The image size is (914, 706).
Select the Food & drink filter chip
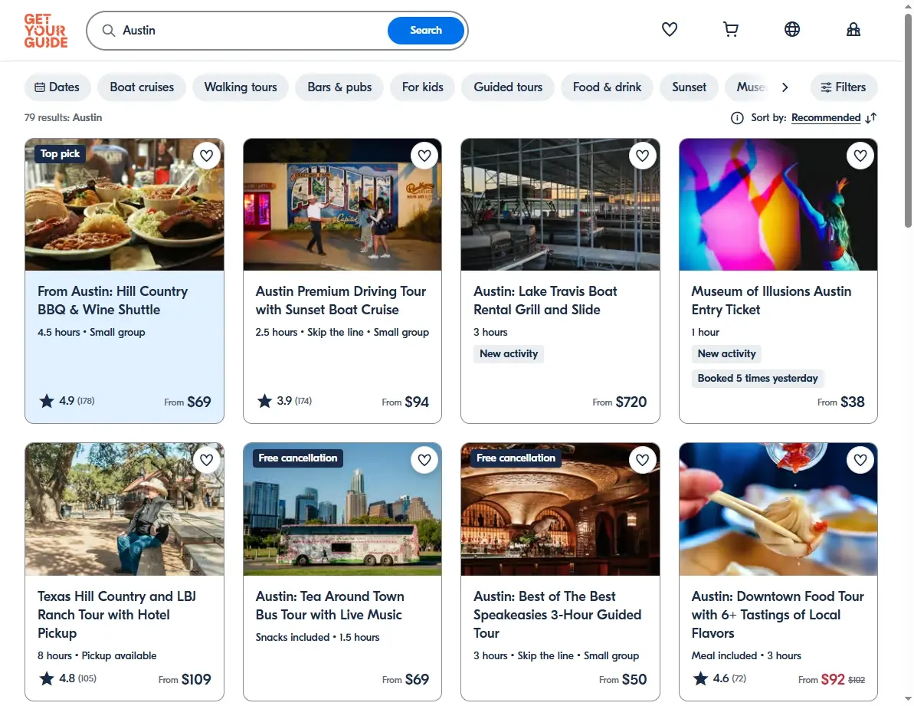607,87
